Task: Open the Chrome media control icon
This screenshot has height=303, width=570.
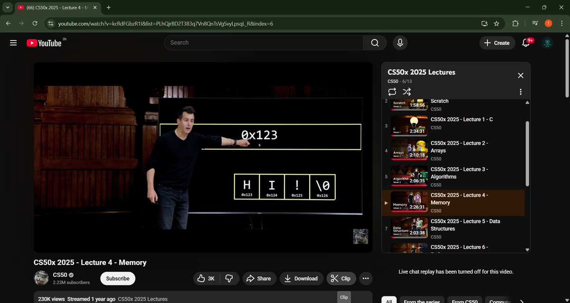Action: tap(535, 23)
